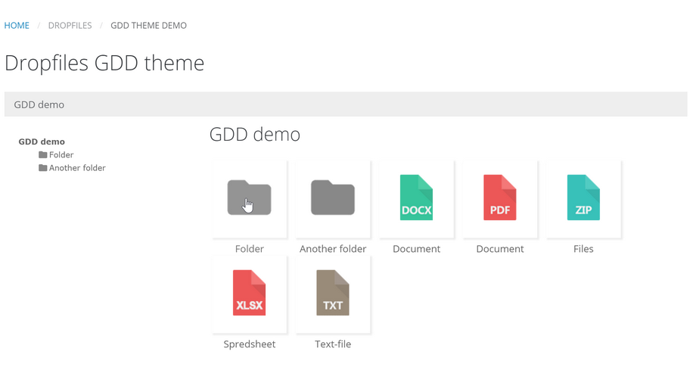
Task: Click the Folder label under the first folder
Action: pyautogui.click(x=250, y=248)
